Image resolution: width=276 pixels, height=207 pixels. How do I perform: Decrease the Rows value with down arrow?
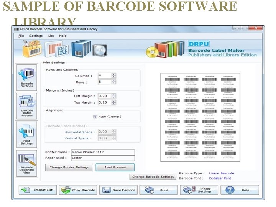(x=114, y=83)
